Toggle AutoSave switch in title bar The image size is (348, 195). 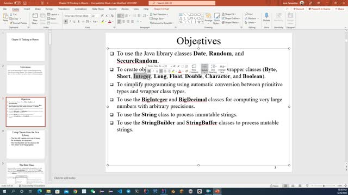click(x=17, y=3)
